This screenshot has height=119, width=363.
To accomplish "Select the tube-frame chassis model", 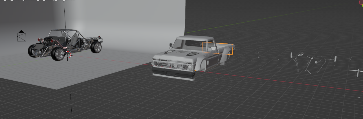I will coord(65,45).
